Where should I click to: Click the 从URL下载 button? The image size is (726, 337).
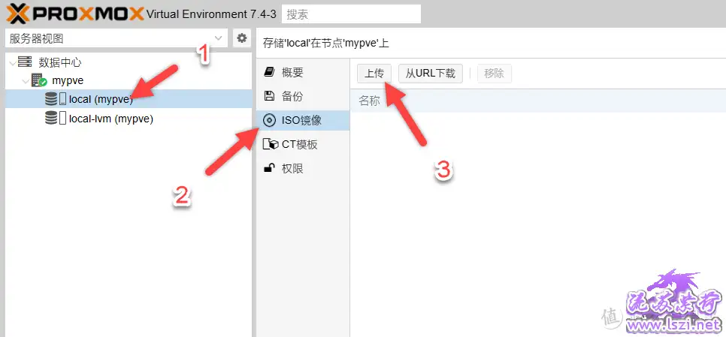[x=431, y=74]
